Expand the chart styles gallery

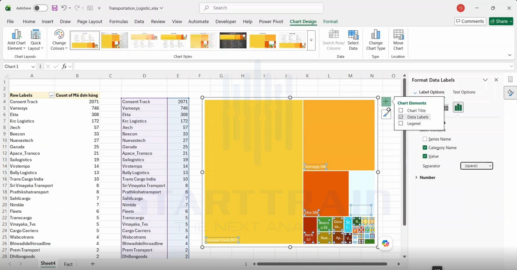tap(311, 40)
